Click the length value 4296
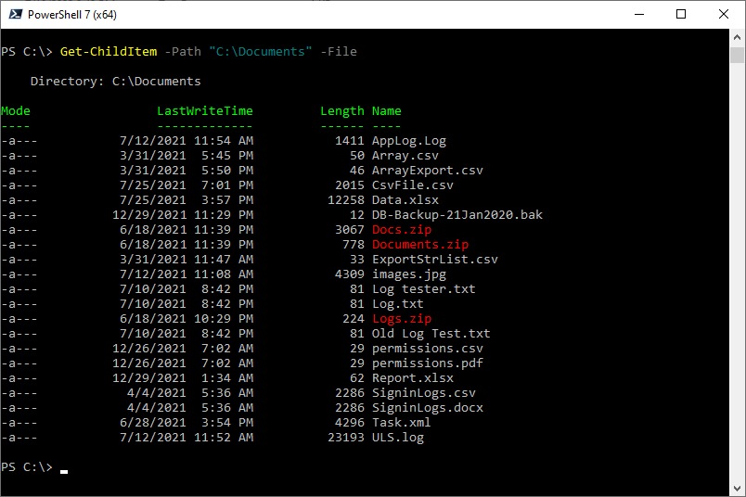This screenshot has width=746, height=497. point(350,422)
